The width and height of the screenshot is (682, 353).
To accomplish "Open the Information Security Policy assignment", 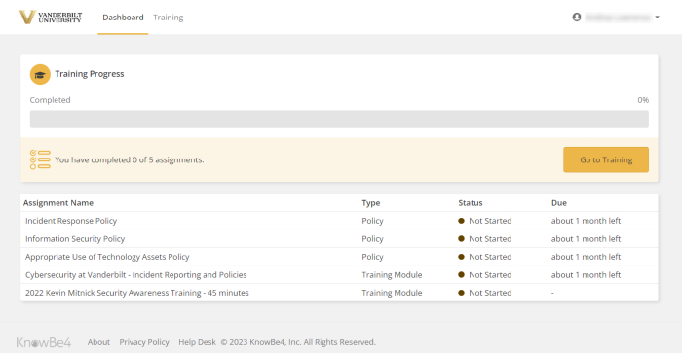I will (75, 239).
